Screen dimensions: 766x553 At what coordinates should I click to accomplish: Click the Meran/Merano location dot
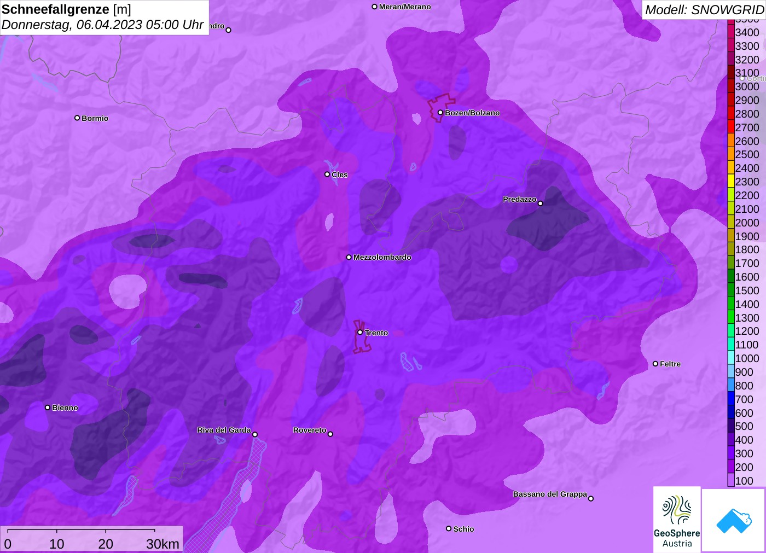pos(375,7)
